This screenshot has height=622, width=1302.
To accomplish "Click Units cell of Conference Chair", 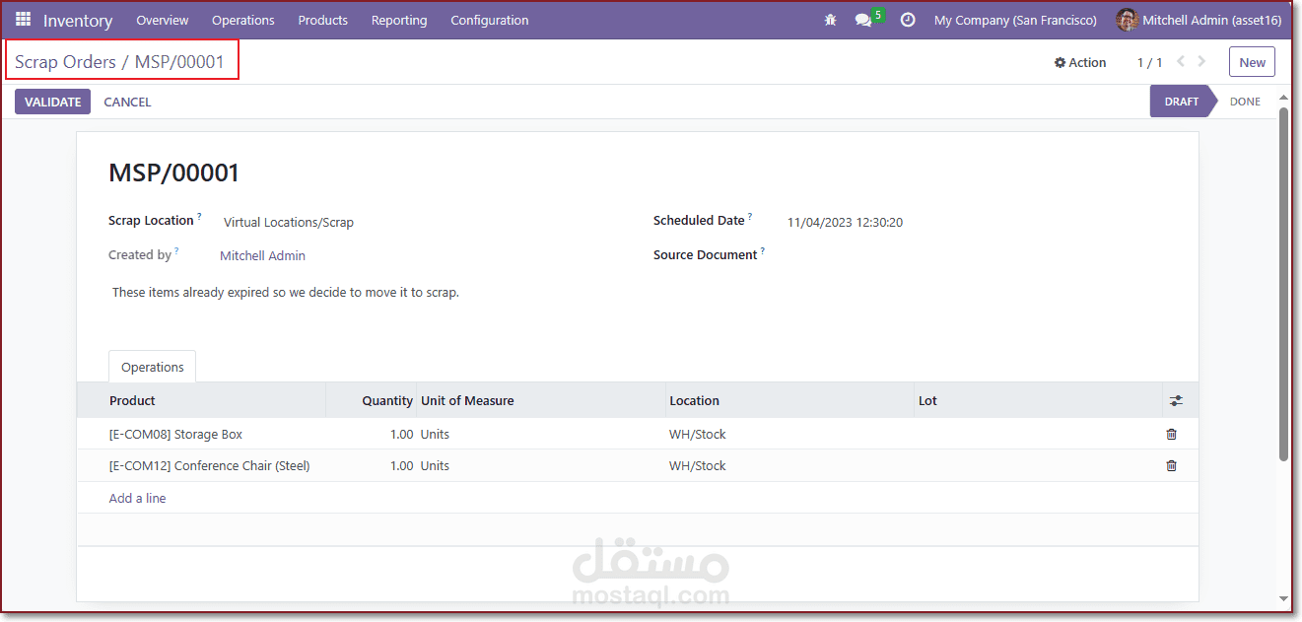I will pyautogui.click(x=435, y=465).
